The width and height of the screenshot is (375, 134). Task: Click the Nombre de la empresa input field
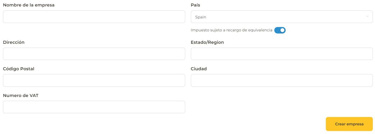point(94,17)
